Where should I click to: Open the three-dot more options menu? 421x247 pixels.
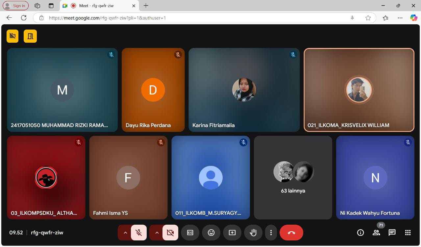click(271, 233)
